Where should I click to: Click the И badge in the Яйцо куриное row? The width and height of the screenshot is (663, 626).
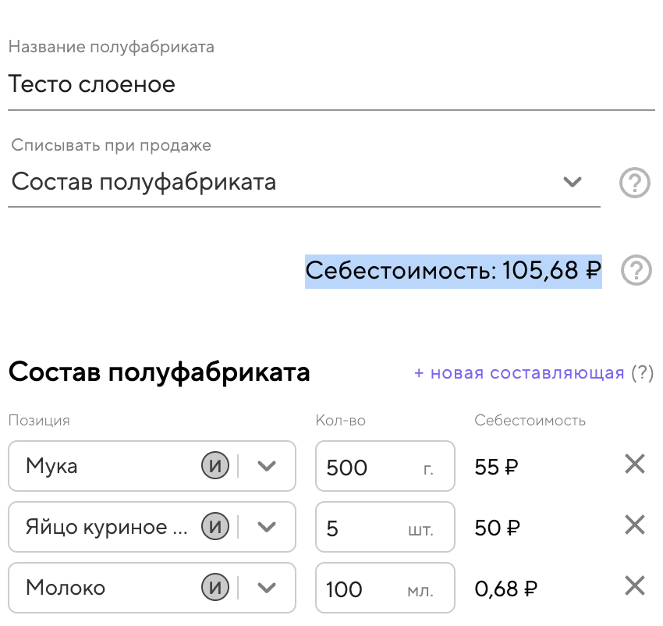pos(216,528)
